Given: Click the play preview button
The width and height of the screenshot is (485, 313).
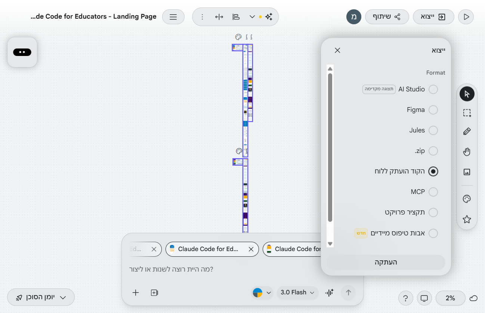Looking at the screenshot, I should click(x=466, y=17).
